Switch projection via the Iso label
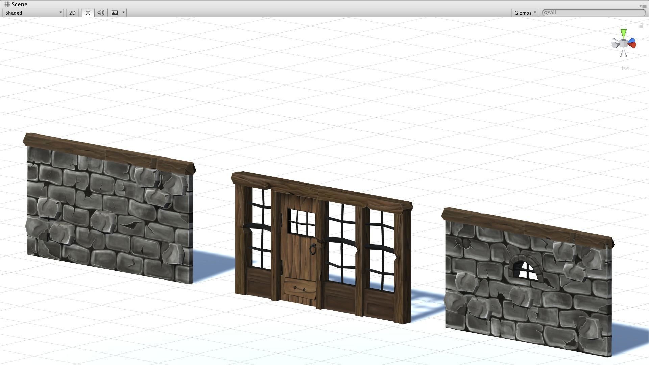The height and width of the screenshot is (365, 649). point(625,69)
